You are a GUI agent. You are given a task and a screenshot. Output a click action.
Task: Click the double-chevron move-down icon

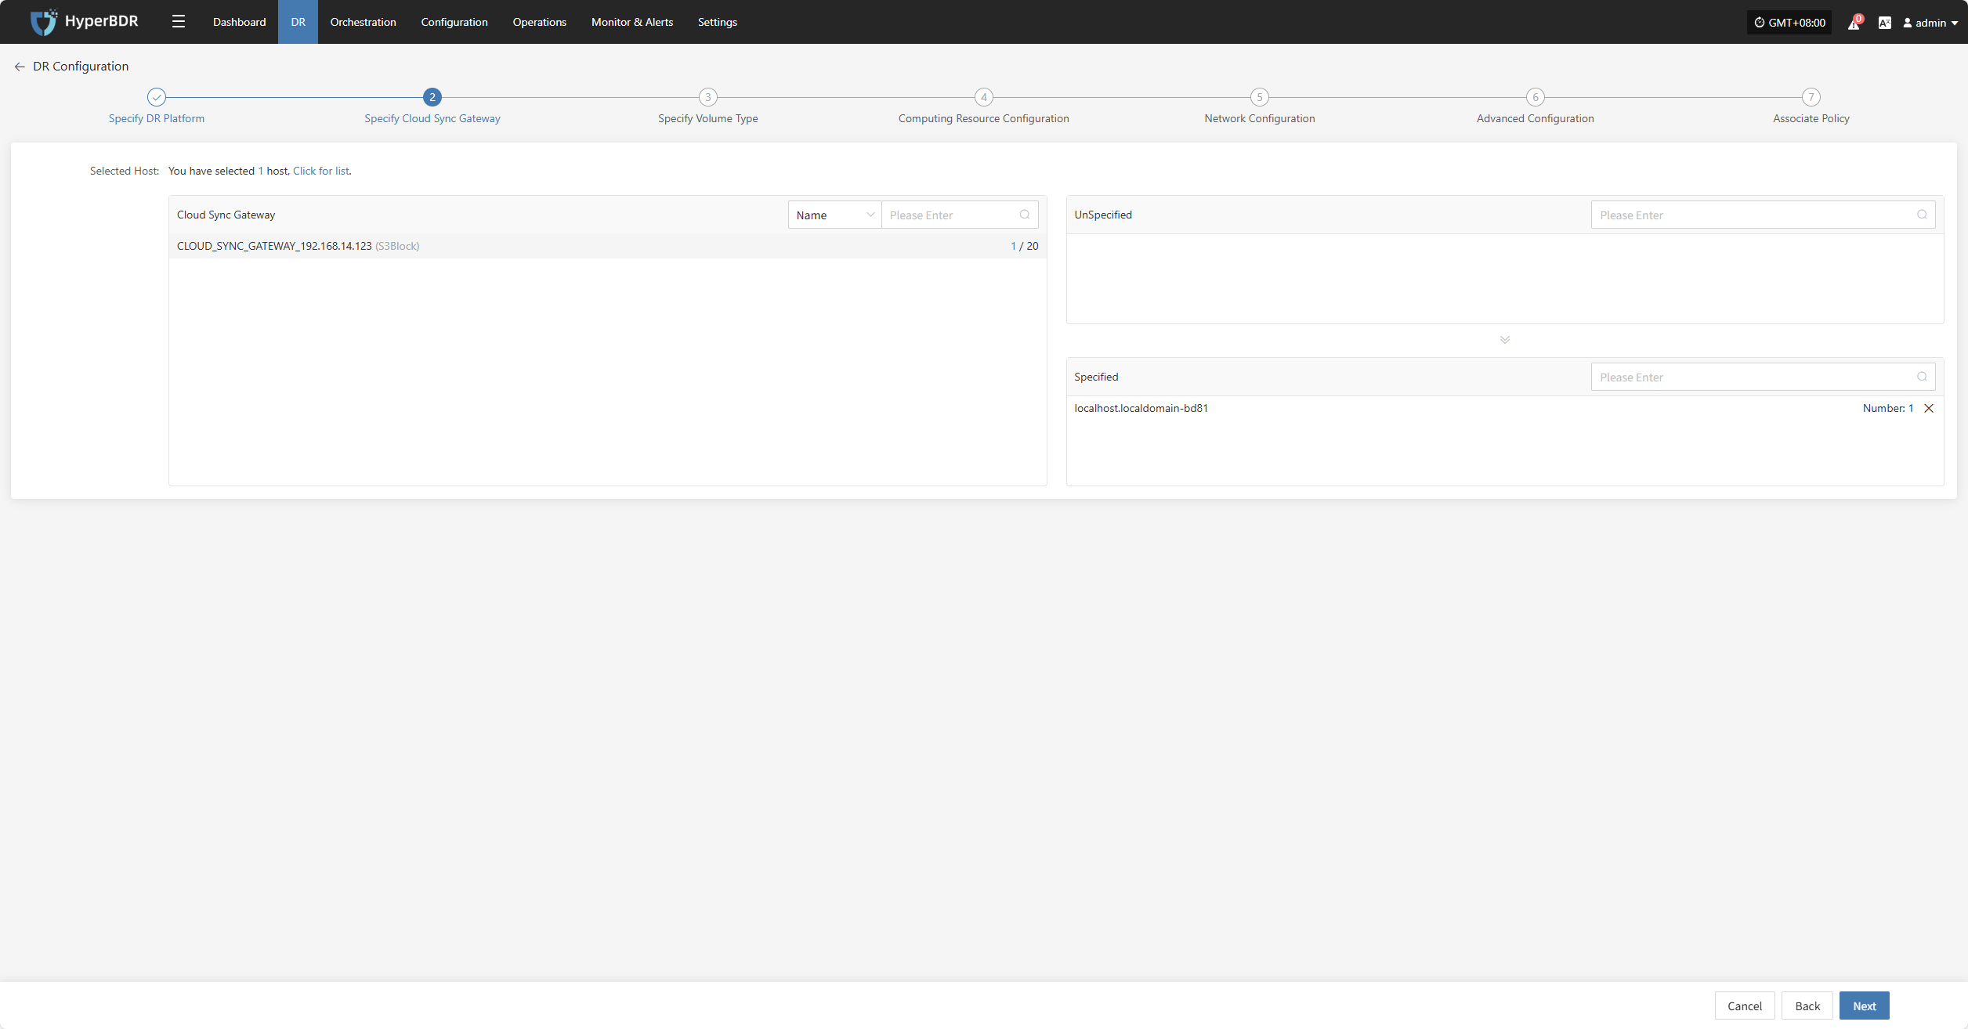(1505, 340)
